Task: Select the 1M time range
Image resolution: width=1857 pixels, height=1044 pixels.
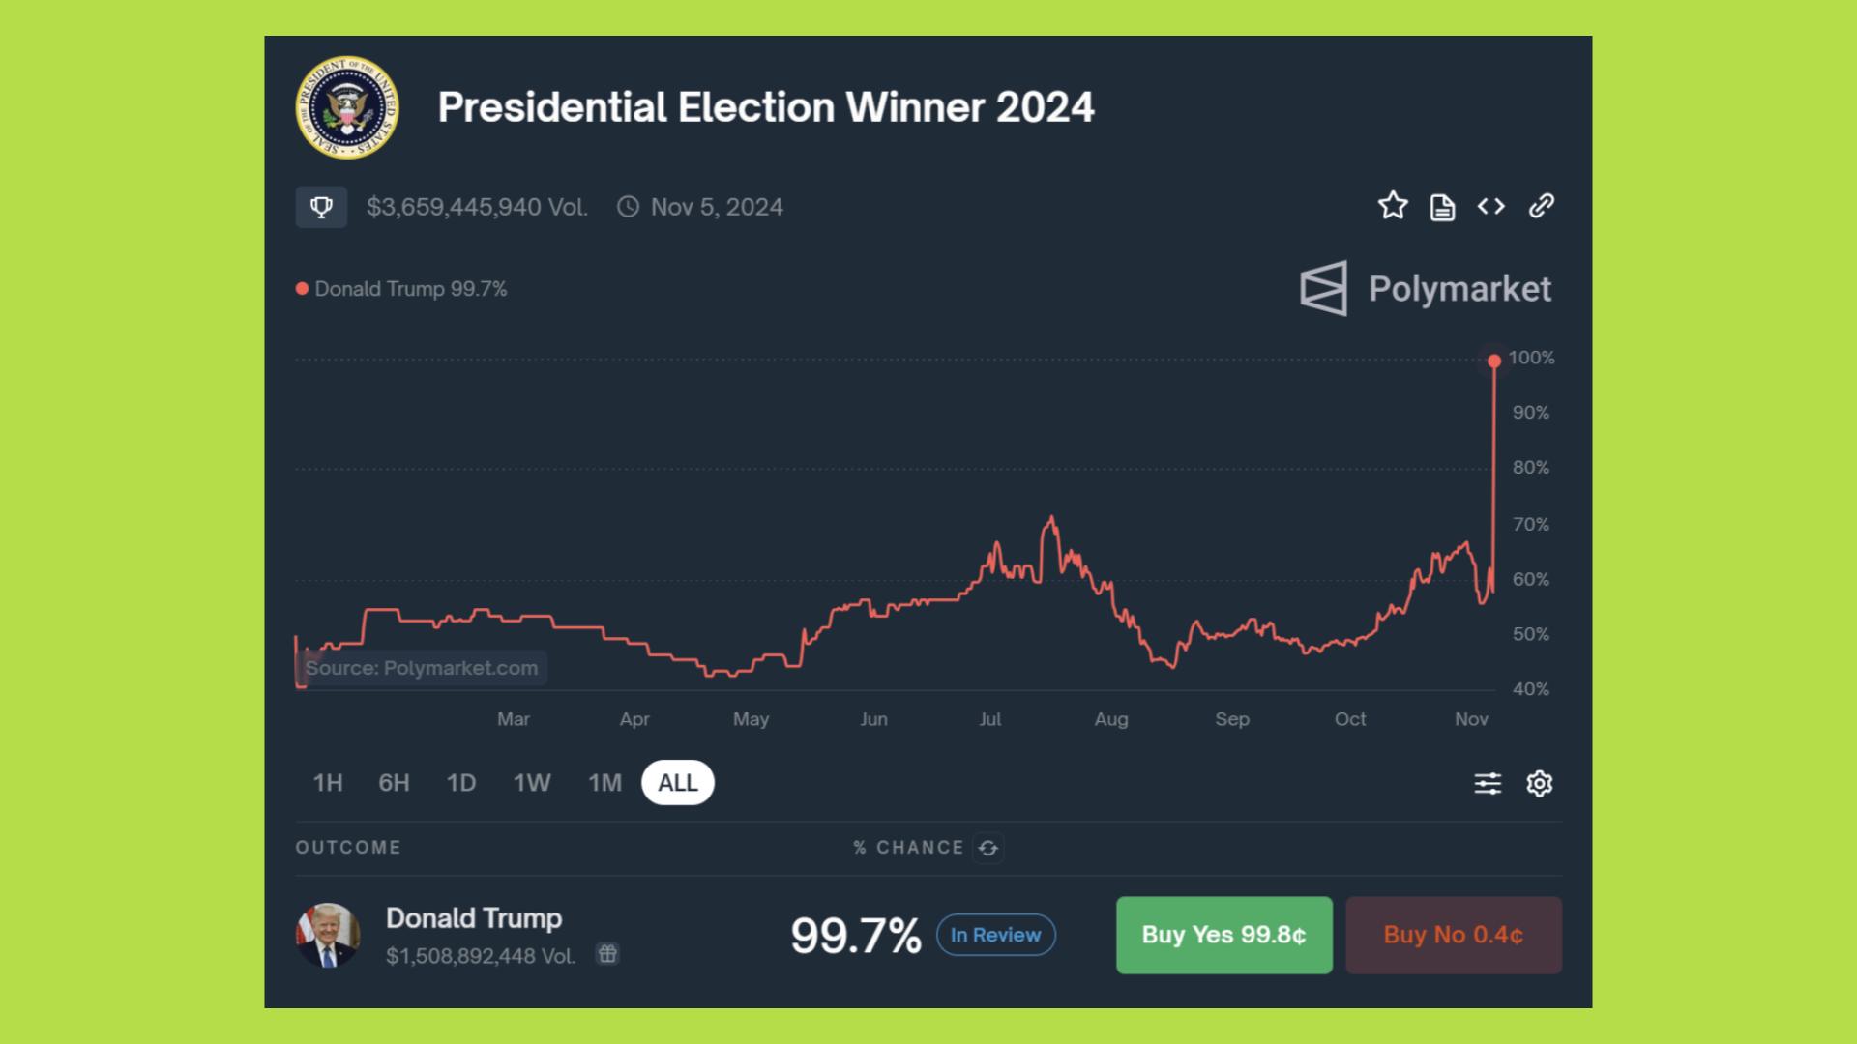Action: (x=605, y=783)
